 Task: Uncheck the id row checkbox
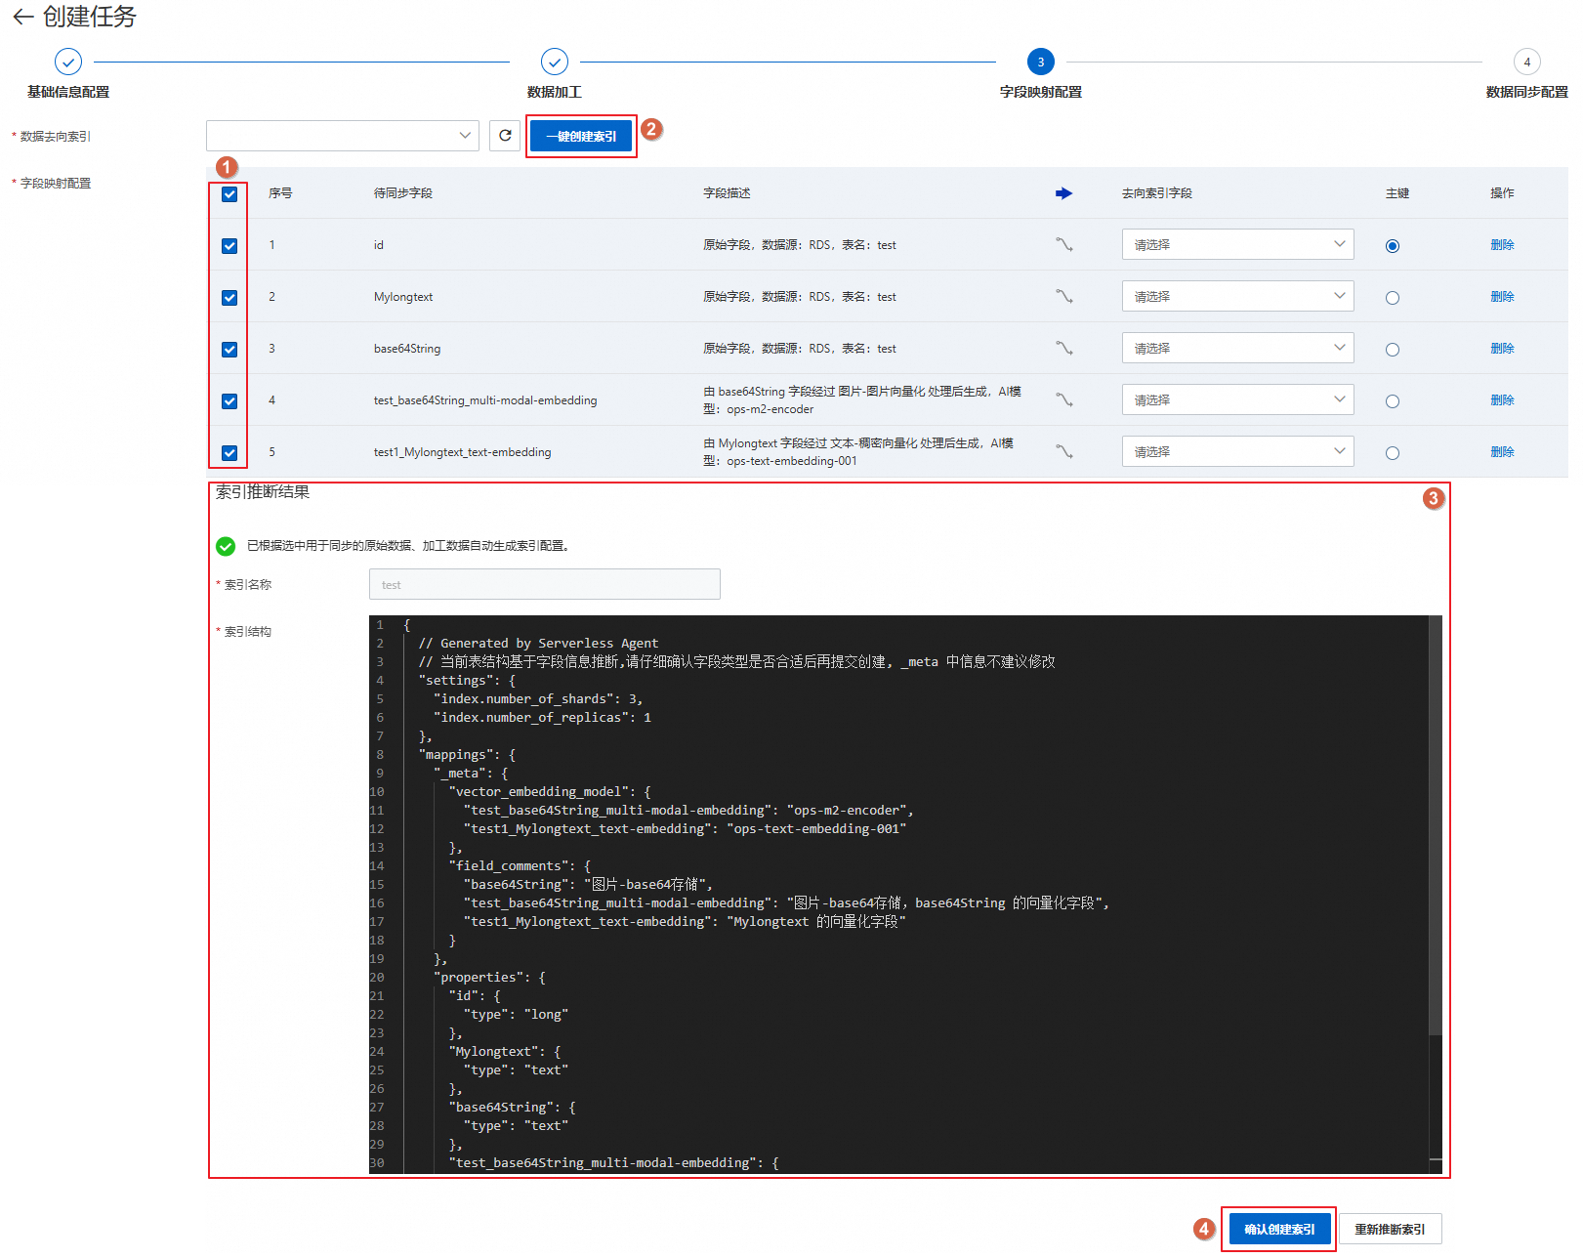(x=229, y=246)
